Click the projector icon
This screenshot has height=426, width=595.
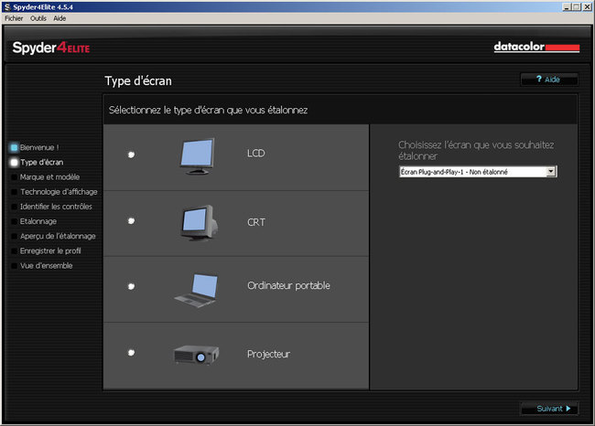tap(196, 355)
